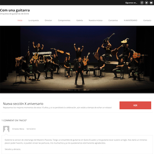The width and height of the screenshot is (154, 154).
Task: Click Ernesto Mora's avatar image
Action: (x=6, y=129)
